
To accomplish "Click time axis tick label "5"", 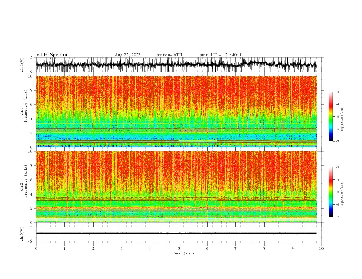I will [179, 248].
